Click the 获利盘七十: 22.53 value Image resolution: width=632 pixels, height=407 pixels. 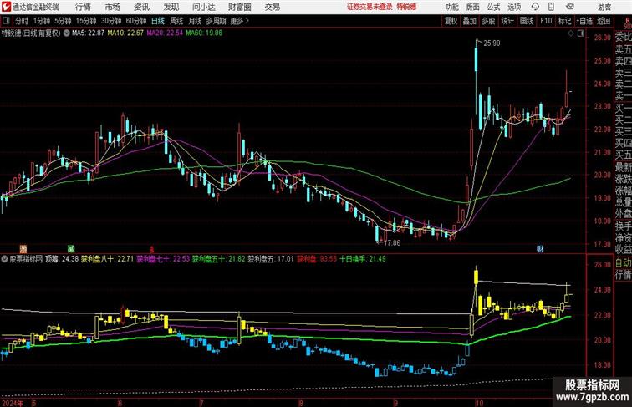click(x=163, y=259)
